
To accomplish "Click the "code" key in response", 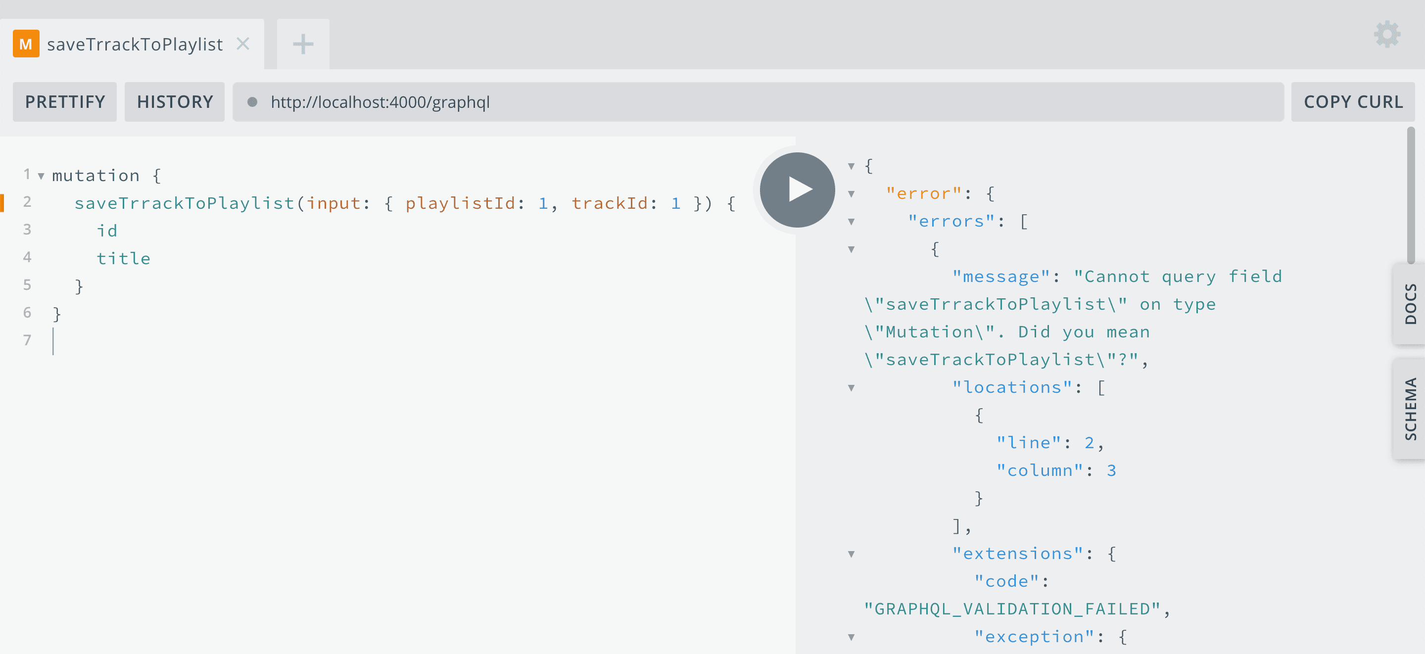I will 1007,581.
